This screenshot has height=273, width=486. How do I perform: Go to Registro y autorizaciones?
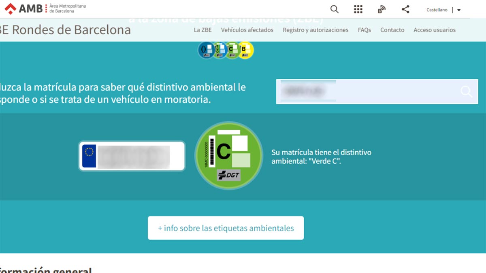[x=315, y=30]
